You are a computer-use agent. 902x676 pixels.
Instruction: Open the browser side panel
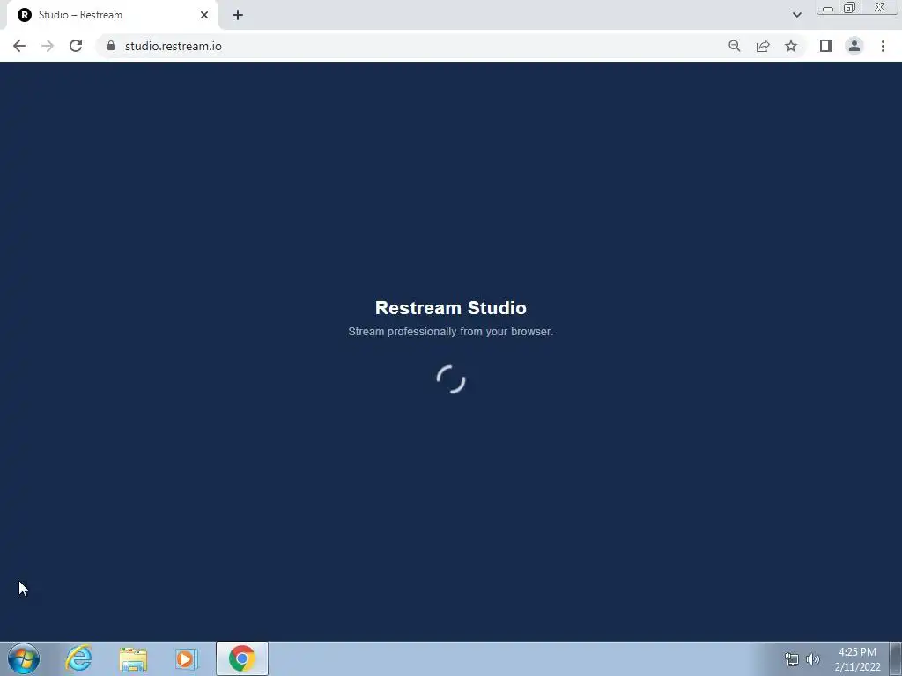(826, 46)
